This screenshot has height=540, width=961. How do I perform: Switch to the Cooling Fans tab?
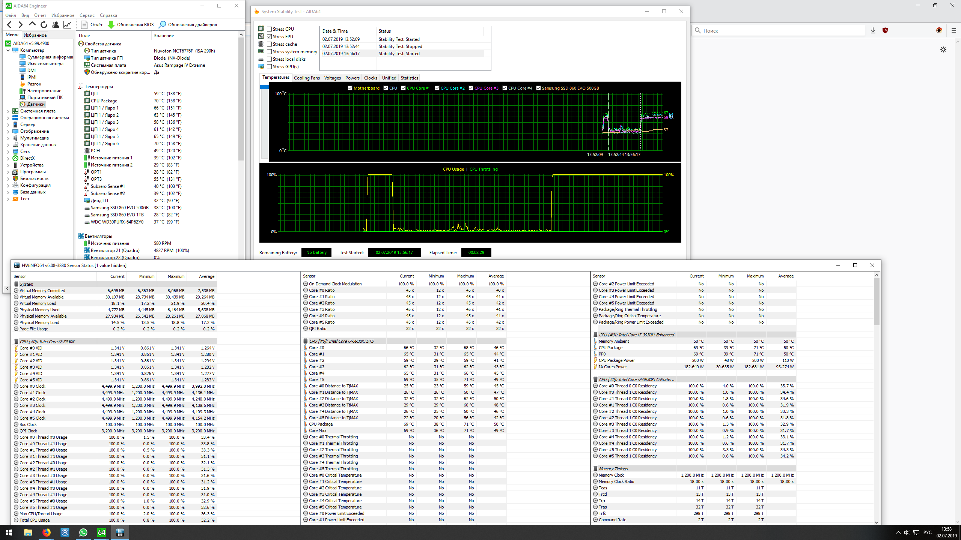click(x=306, y=78)
